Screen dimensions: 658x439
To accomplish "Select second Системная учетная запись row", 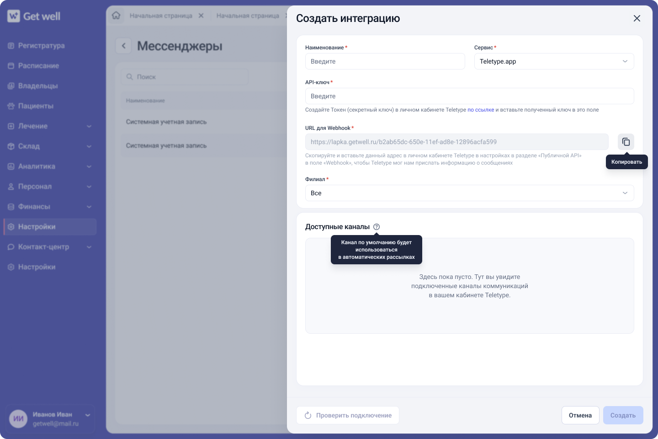I will 204,145.
